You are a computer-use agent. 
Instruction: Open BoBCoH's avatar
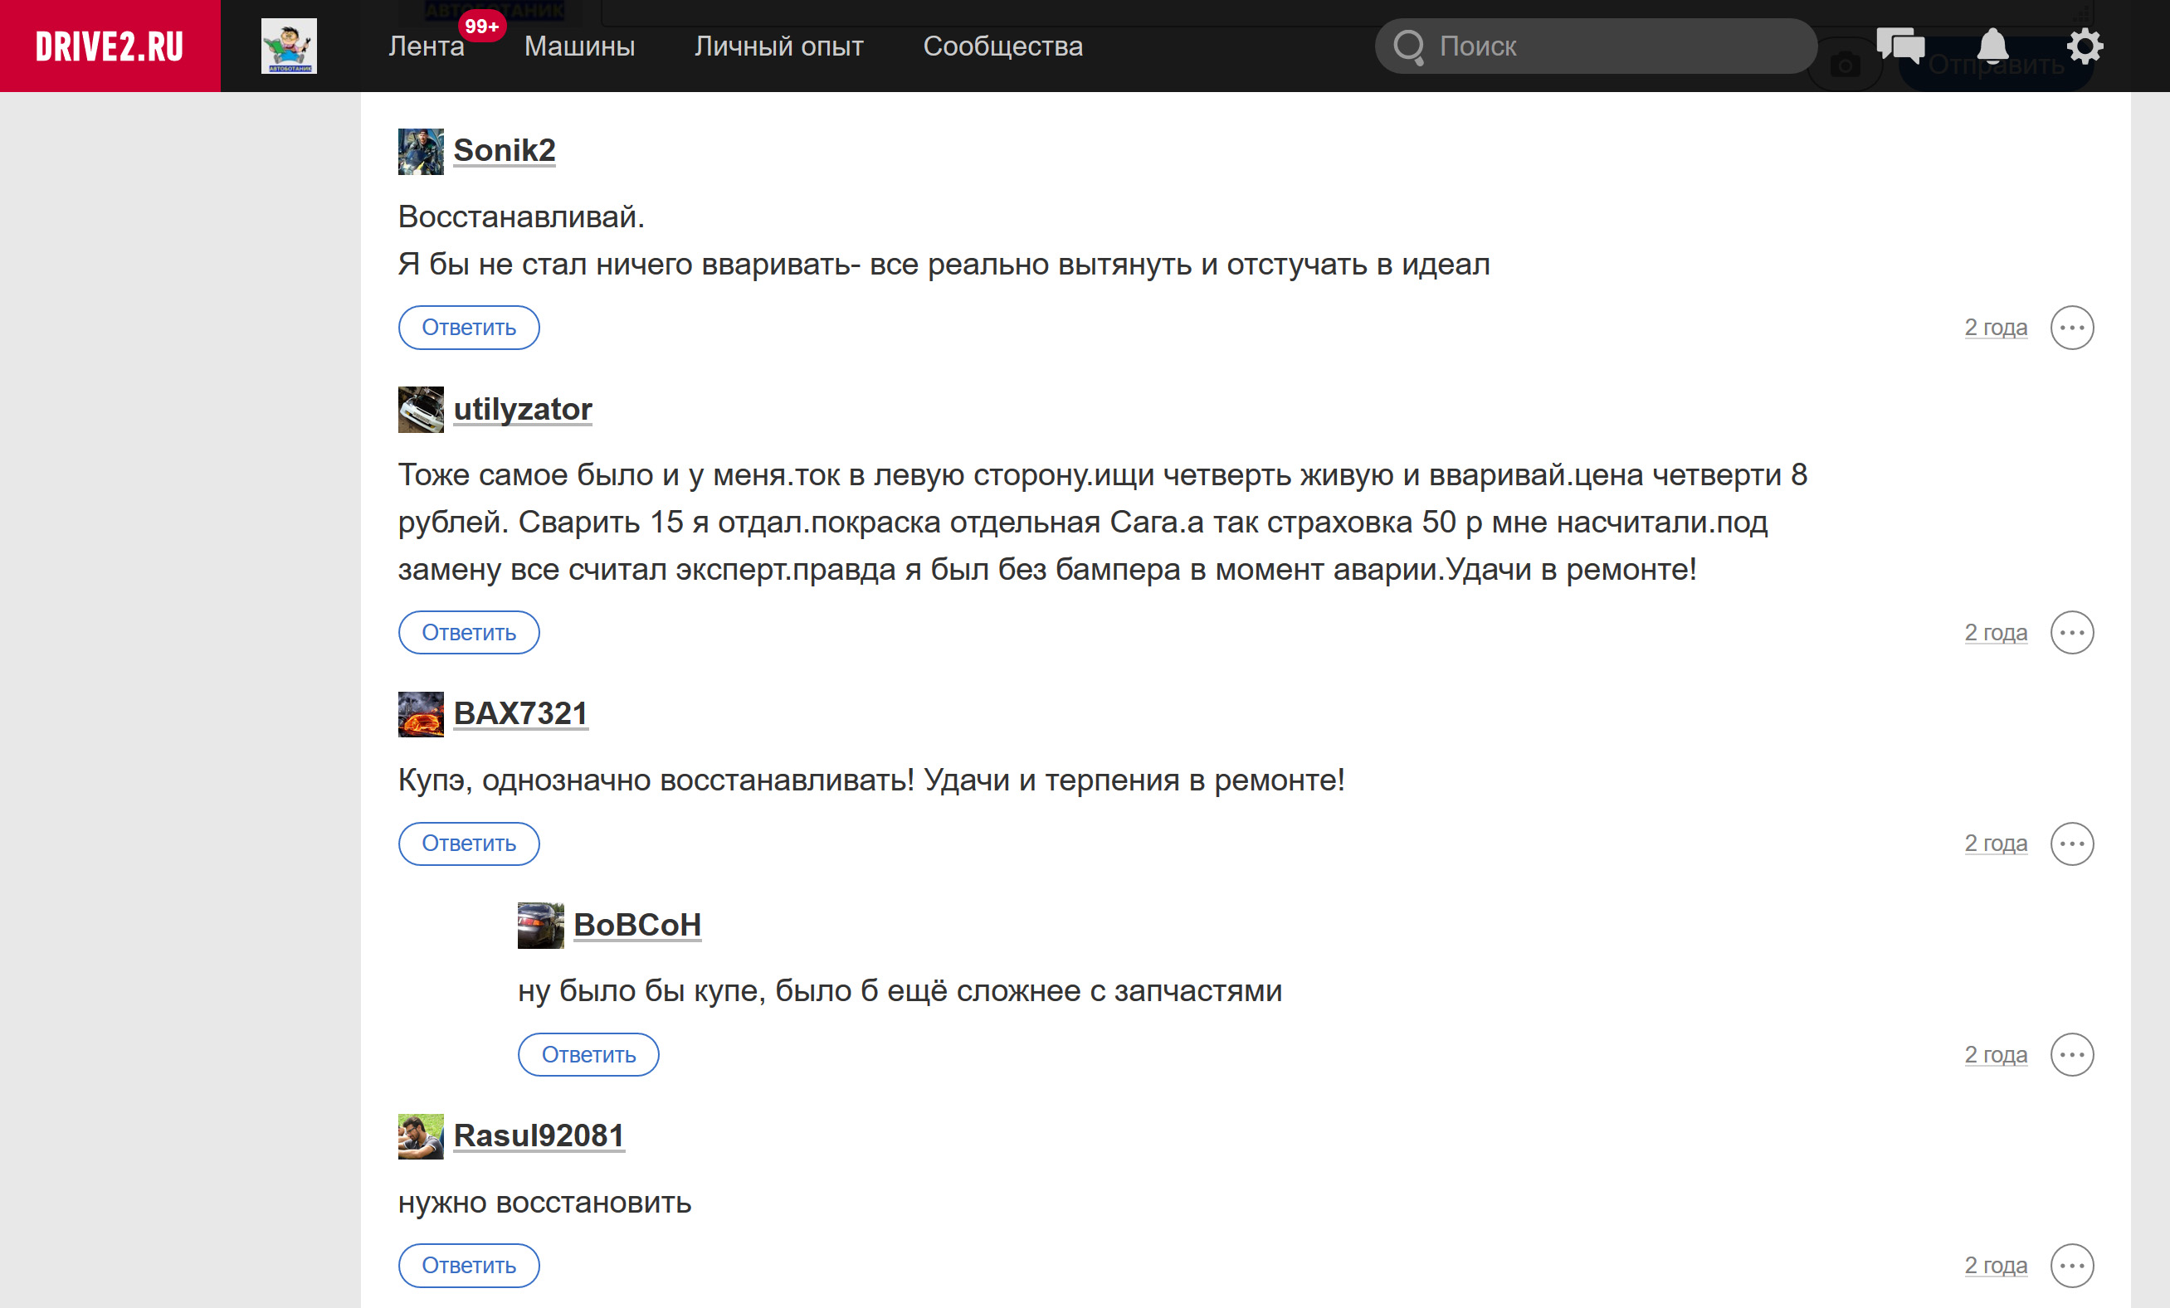pyautogui.click(x=541, y=925)
